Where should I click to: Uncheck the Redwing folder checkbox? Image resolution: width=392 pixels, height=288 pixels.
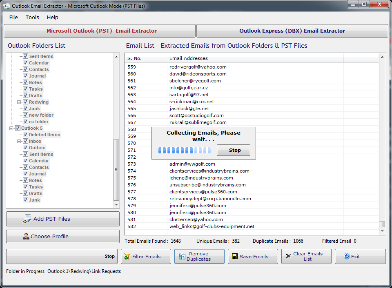click(x=25, y=102)
